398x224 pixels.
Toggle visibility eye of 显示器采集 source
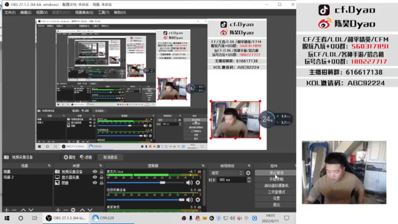[x=95, y=177]
